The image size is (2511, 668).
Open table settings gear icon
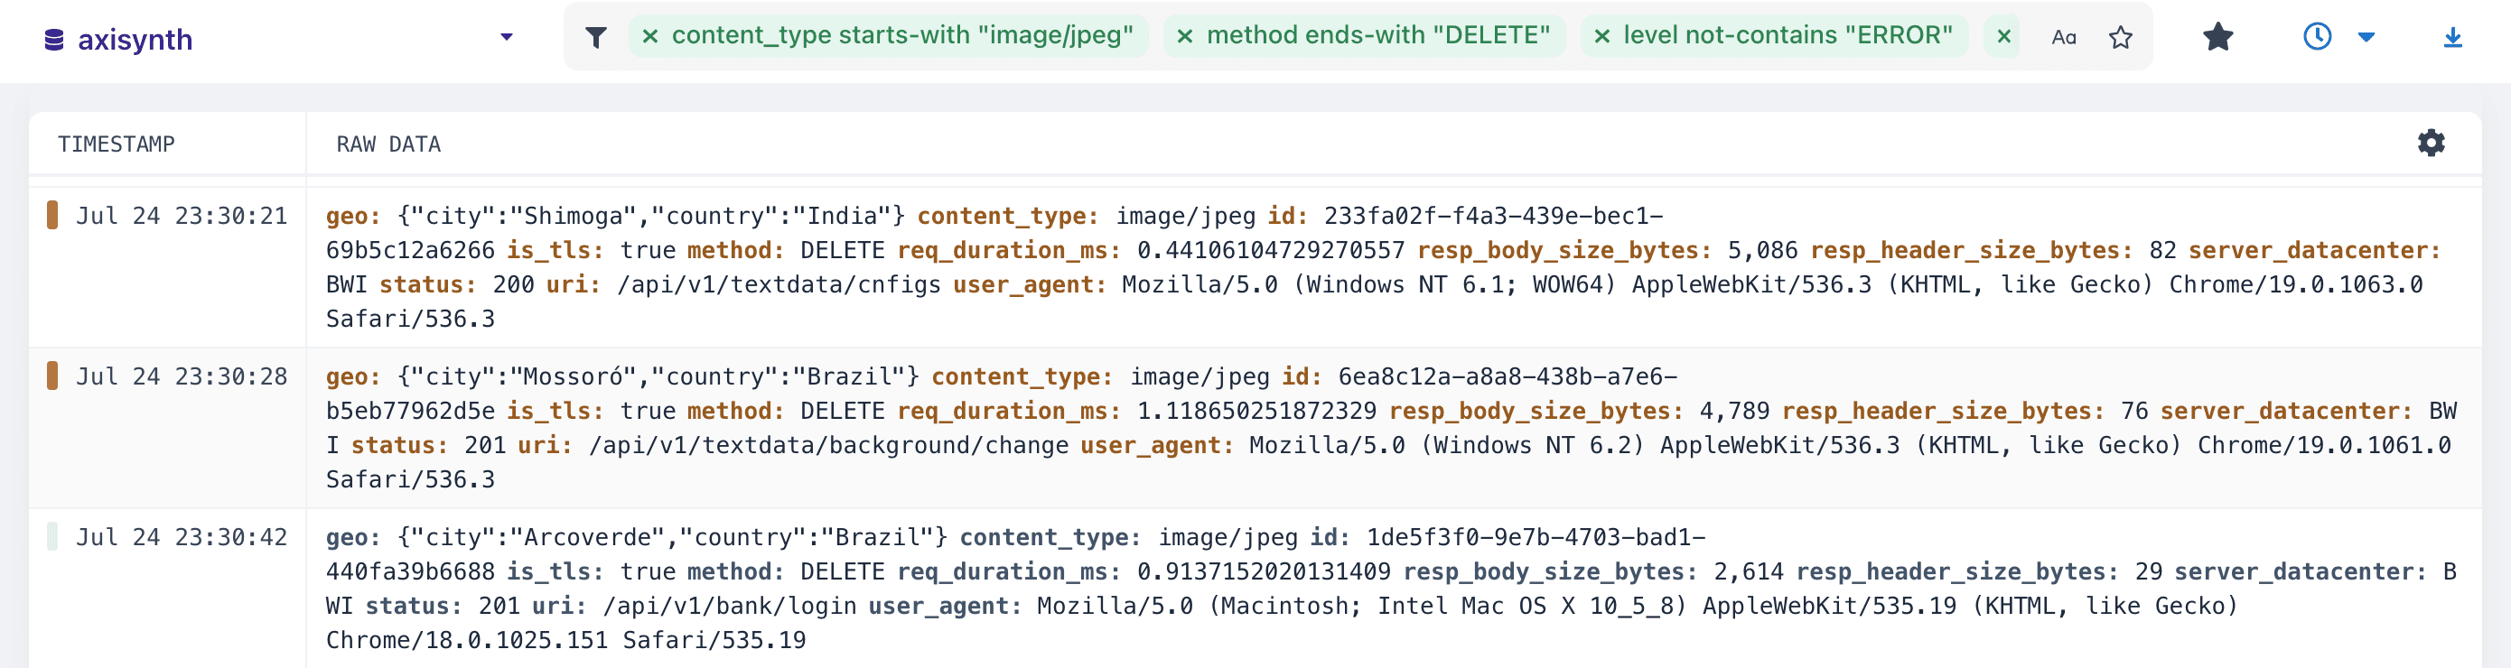coord(2430,144)
